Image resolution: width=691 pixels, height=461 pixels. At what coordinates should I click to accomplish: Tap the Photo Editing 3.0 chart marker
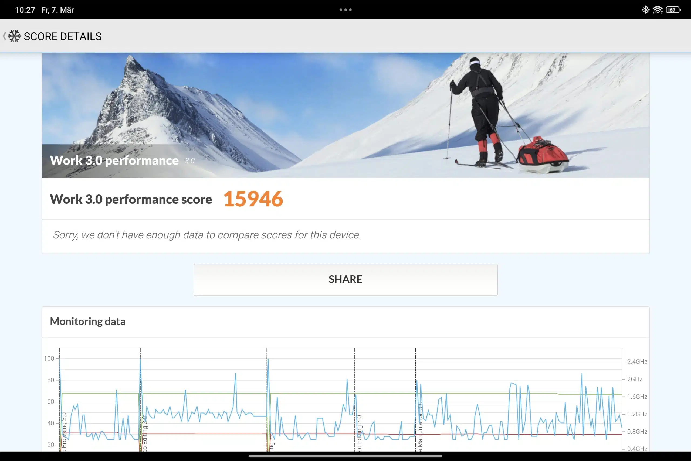click(359, 433)
